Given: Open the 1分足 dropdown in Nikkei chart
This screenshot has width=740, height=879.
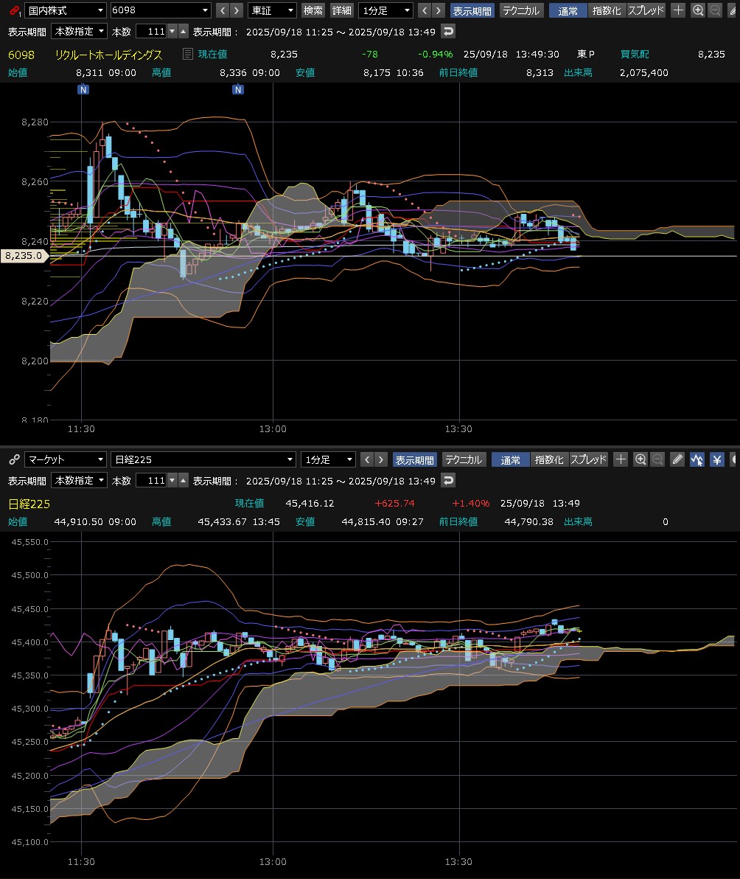Looking at the screenshot, I should click(328, 459).
